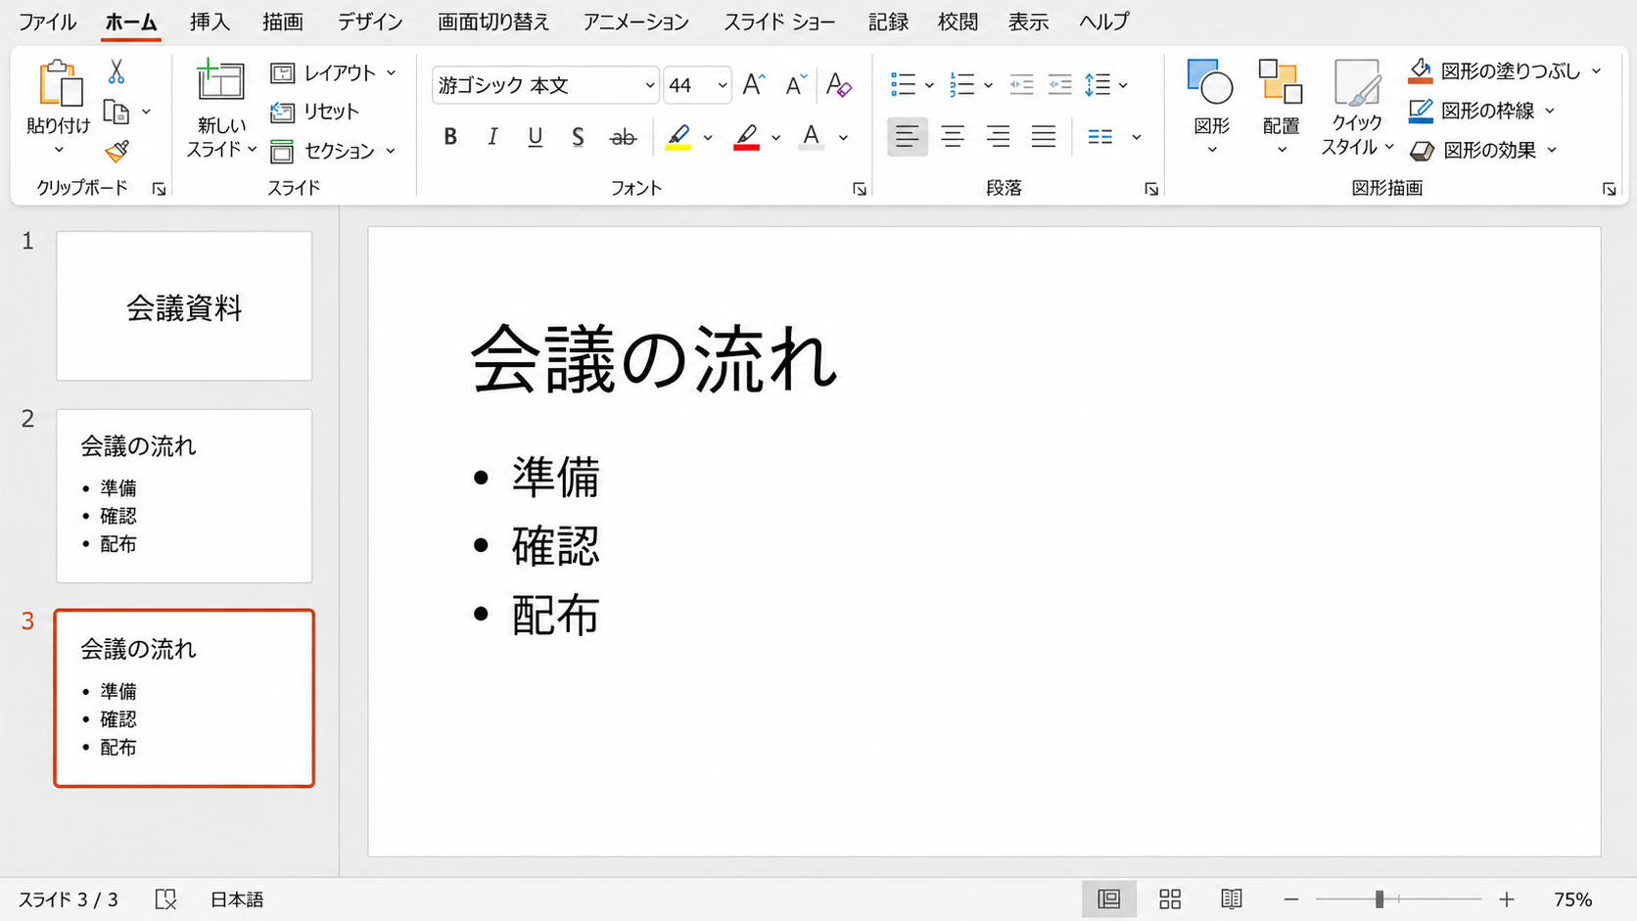Viewport: 1637px width, 921px height.
Task: Click the Paste clipboard icon
Action: (x=60, y=83)
